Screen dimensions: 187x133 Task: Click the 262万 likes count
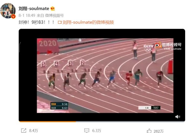click(159, 131)
